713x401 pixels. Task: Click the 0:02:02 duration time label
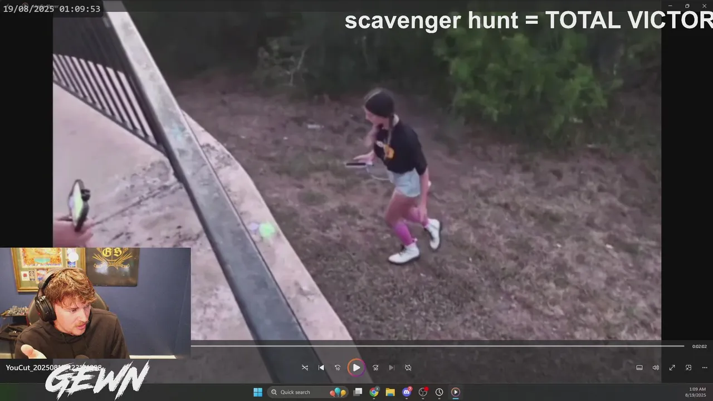[700, 346]
